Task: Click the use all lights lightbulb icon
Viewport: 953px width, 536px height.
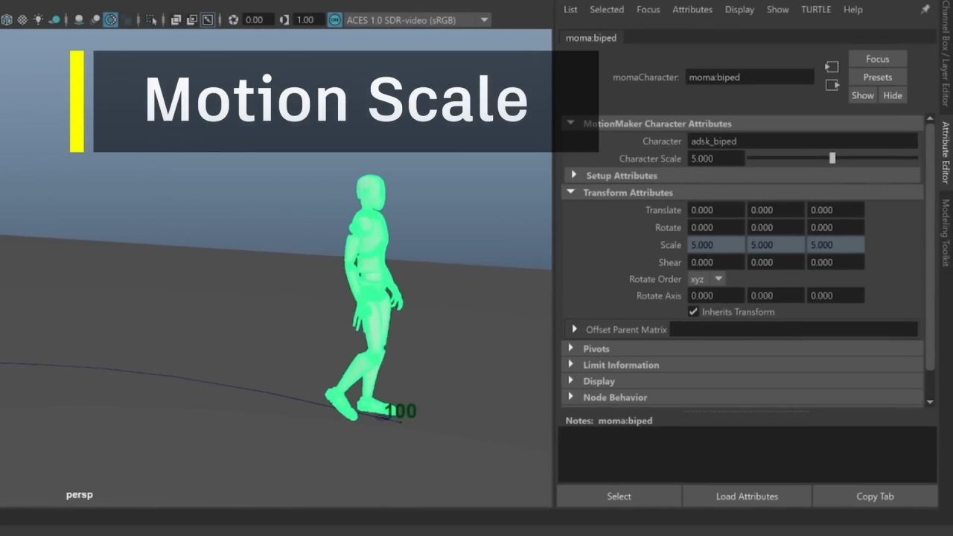Action: click(38, 20)
